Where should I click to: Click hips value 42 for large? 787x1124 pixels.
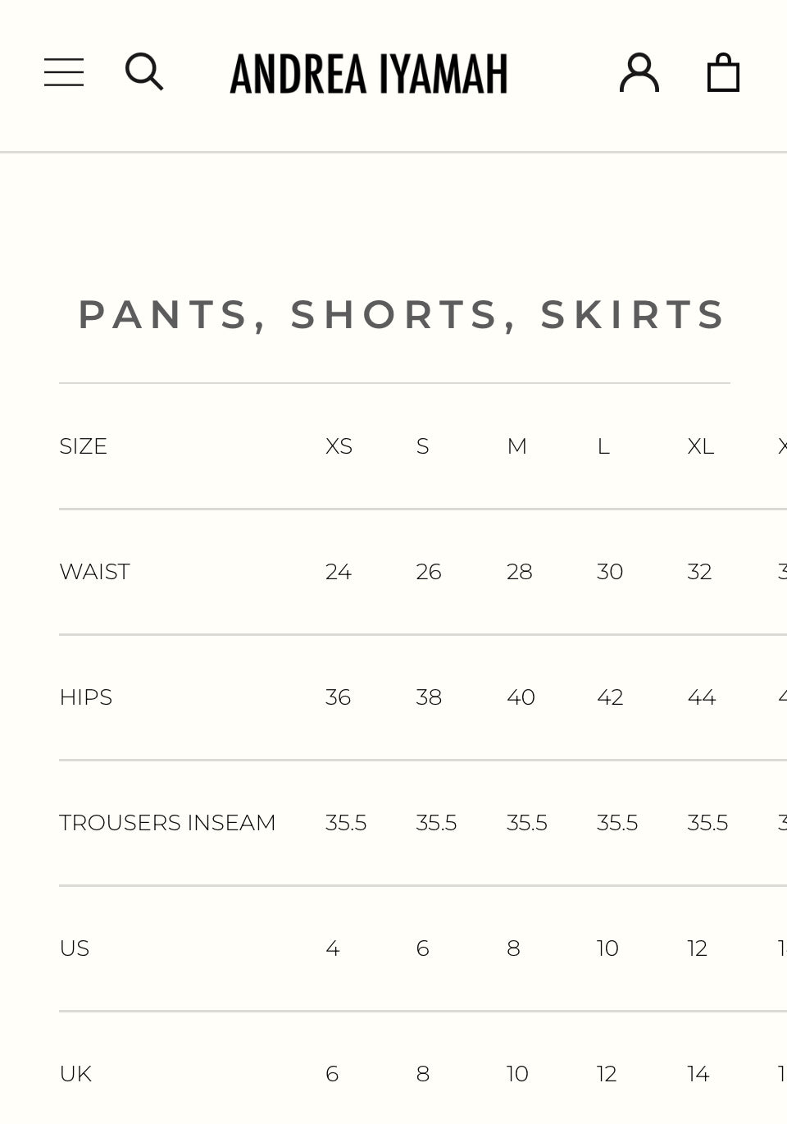tap(610, 697)
